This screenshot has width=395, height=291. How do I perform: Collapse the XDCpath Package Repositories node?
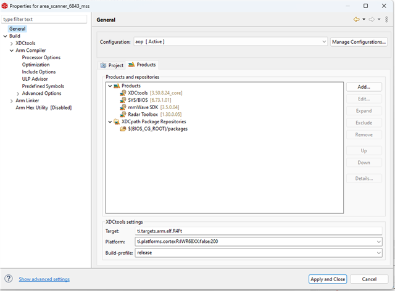(110, 121)
